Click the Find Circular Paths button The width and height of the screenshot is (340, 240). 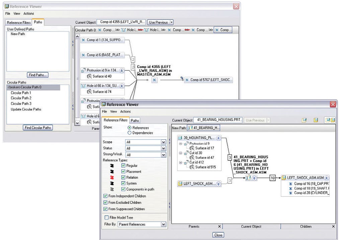(38, 128)
